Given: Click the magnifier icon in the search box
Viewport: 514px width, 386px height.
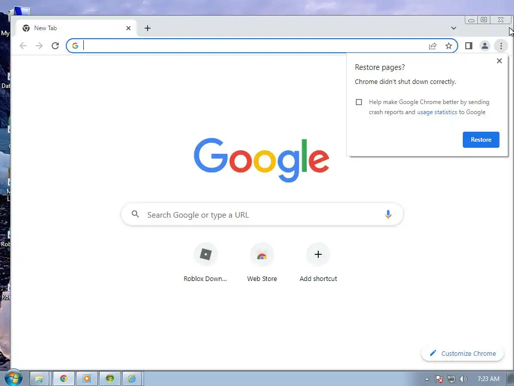Looking at the screenshot, I should coord(135,214).
